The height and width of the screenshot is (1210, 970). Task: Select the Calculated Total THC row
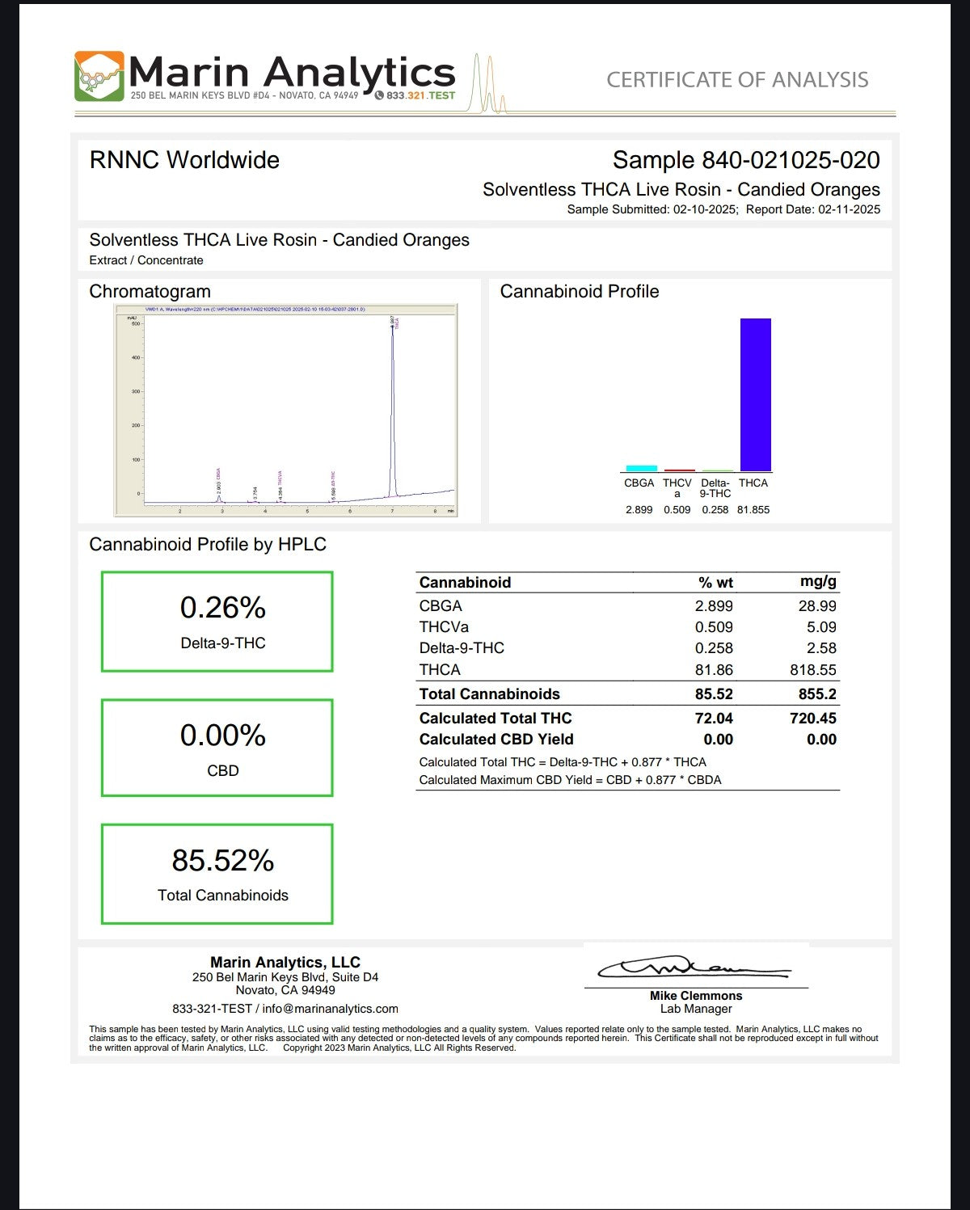click(627, 718)
